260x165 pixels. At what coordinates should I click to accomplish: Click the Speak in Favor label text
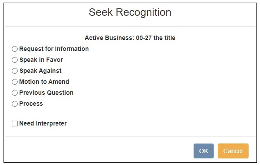tap(41, 60)
